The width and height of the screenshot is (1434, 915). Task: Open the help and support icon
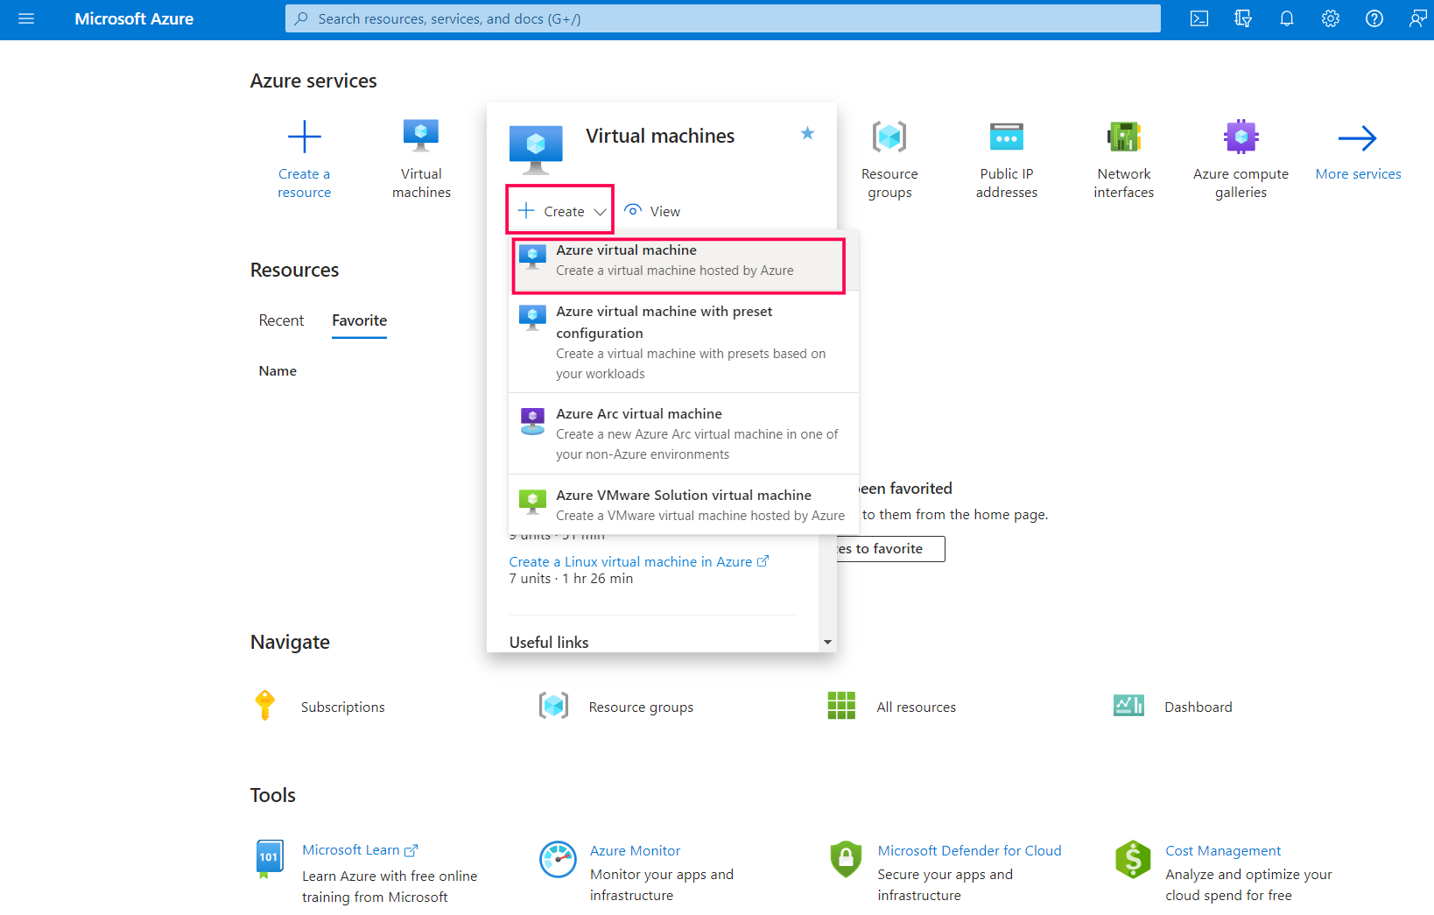click(1374, 18)
